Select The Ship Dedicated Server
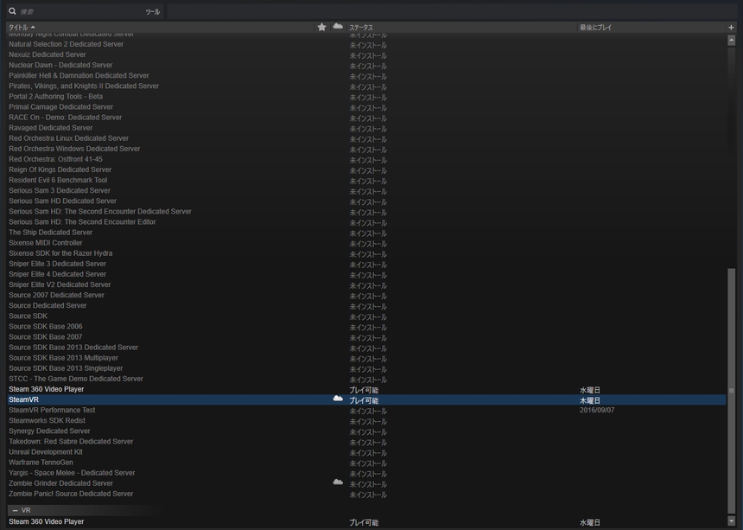The width and height of the screenshot is (743, 530). [51, 232]
